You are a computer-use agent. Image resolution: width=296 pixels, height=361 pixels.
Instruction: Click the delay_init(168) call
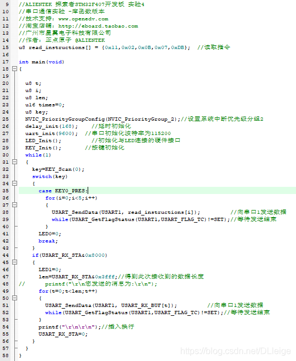[52, 126]
